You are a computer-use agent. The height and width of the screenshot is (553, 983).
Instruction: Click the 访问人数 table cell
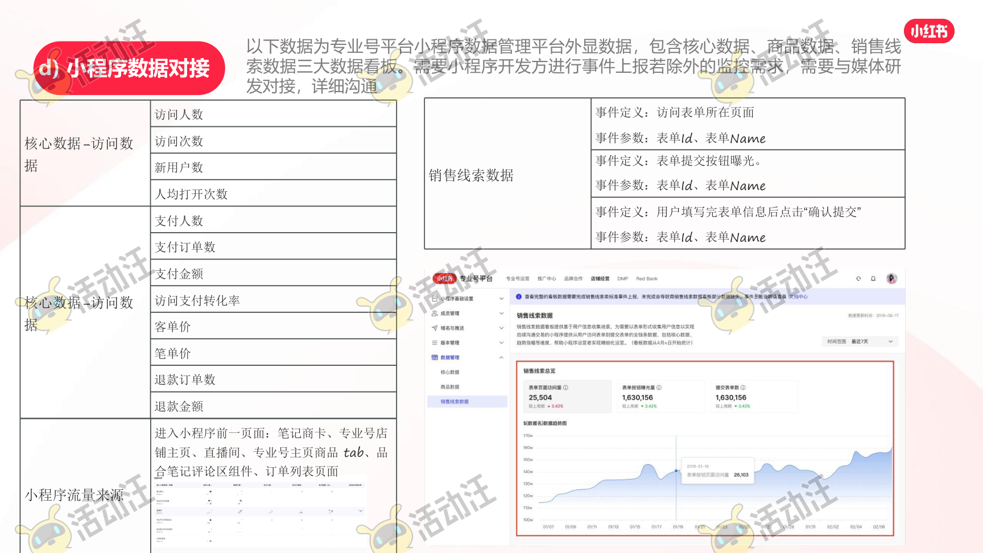coord(274,114)
